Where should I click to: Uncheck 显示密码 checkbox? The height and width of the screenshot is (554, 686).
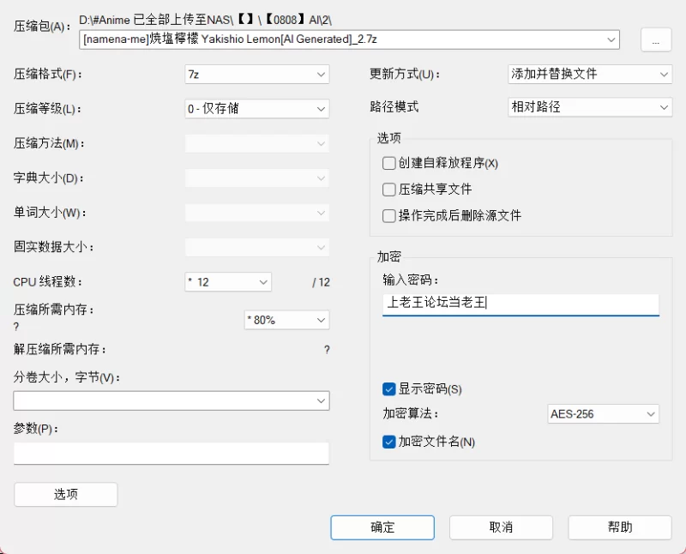coord(389,389)
